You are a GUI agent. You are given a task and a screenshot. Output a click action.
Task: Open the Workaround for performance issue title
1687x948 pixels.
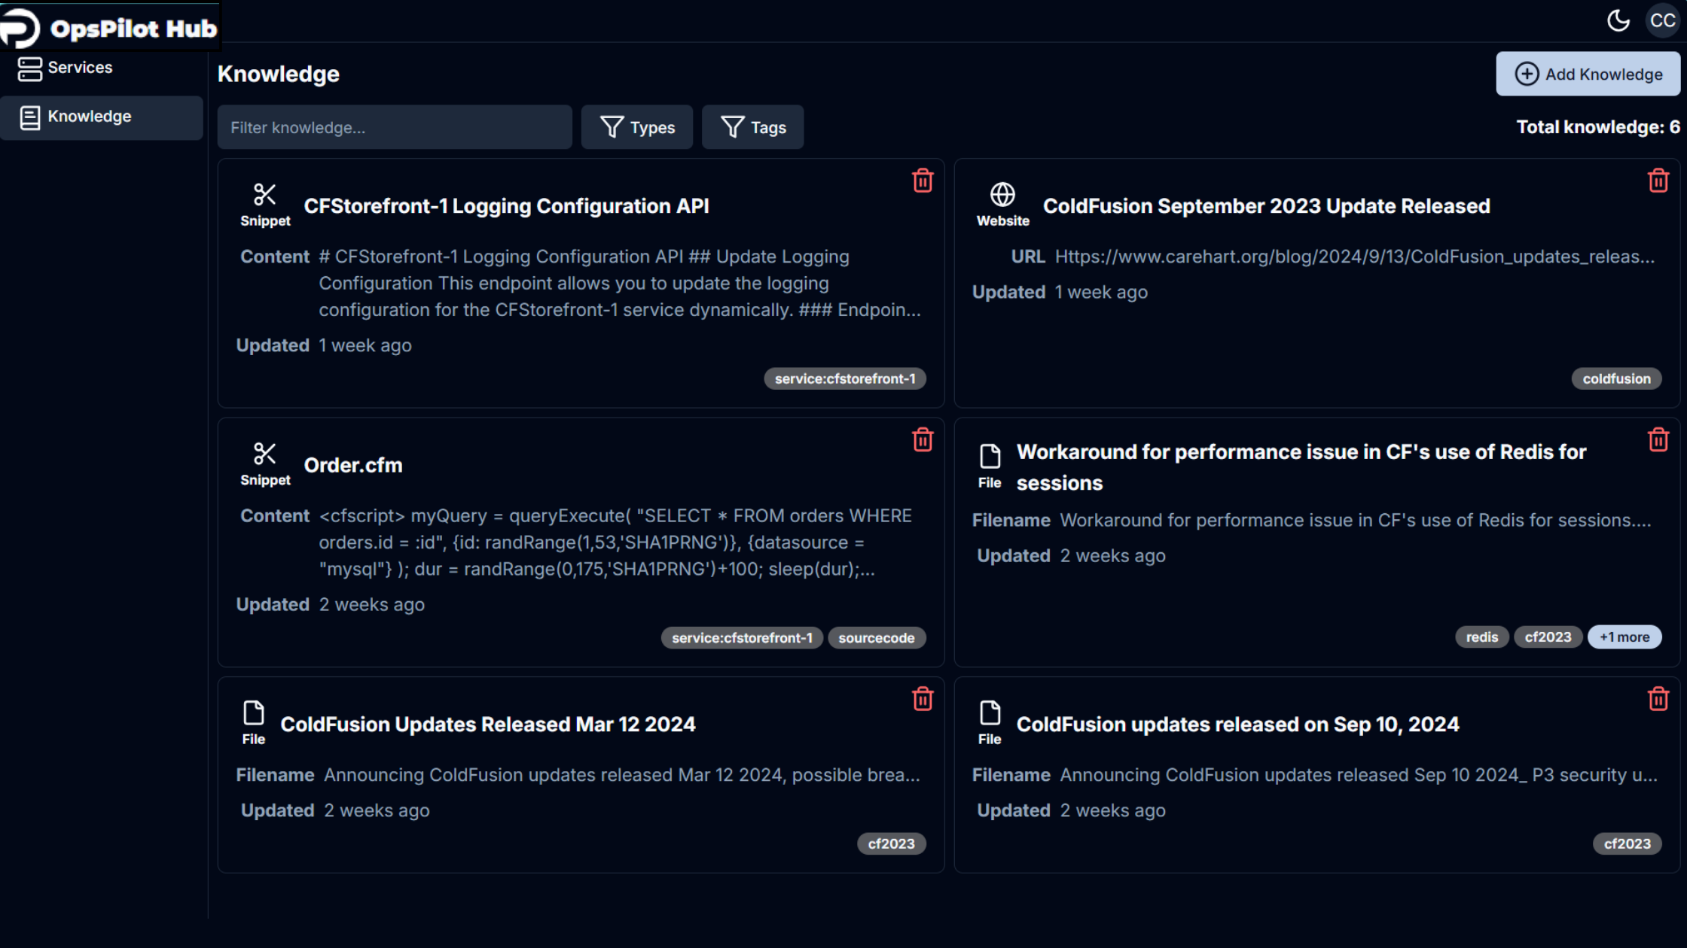(x=1301, y=467)
